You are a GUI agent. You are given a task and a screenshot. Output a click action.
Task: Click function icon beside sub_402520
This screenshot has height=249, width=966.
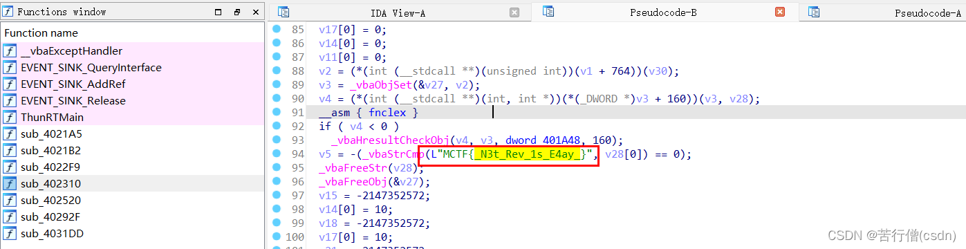tap(10, 201)
